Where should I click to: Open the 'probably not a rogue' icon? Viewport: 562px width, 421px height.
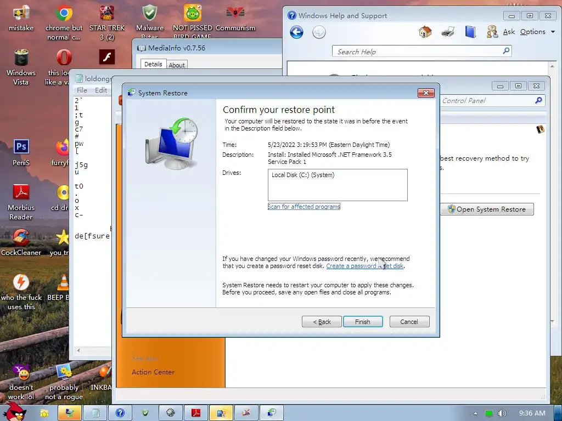point(64,382)
